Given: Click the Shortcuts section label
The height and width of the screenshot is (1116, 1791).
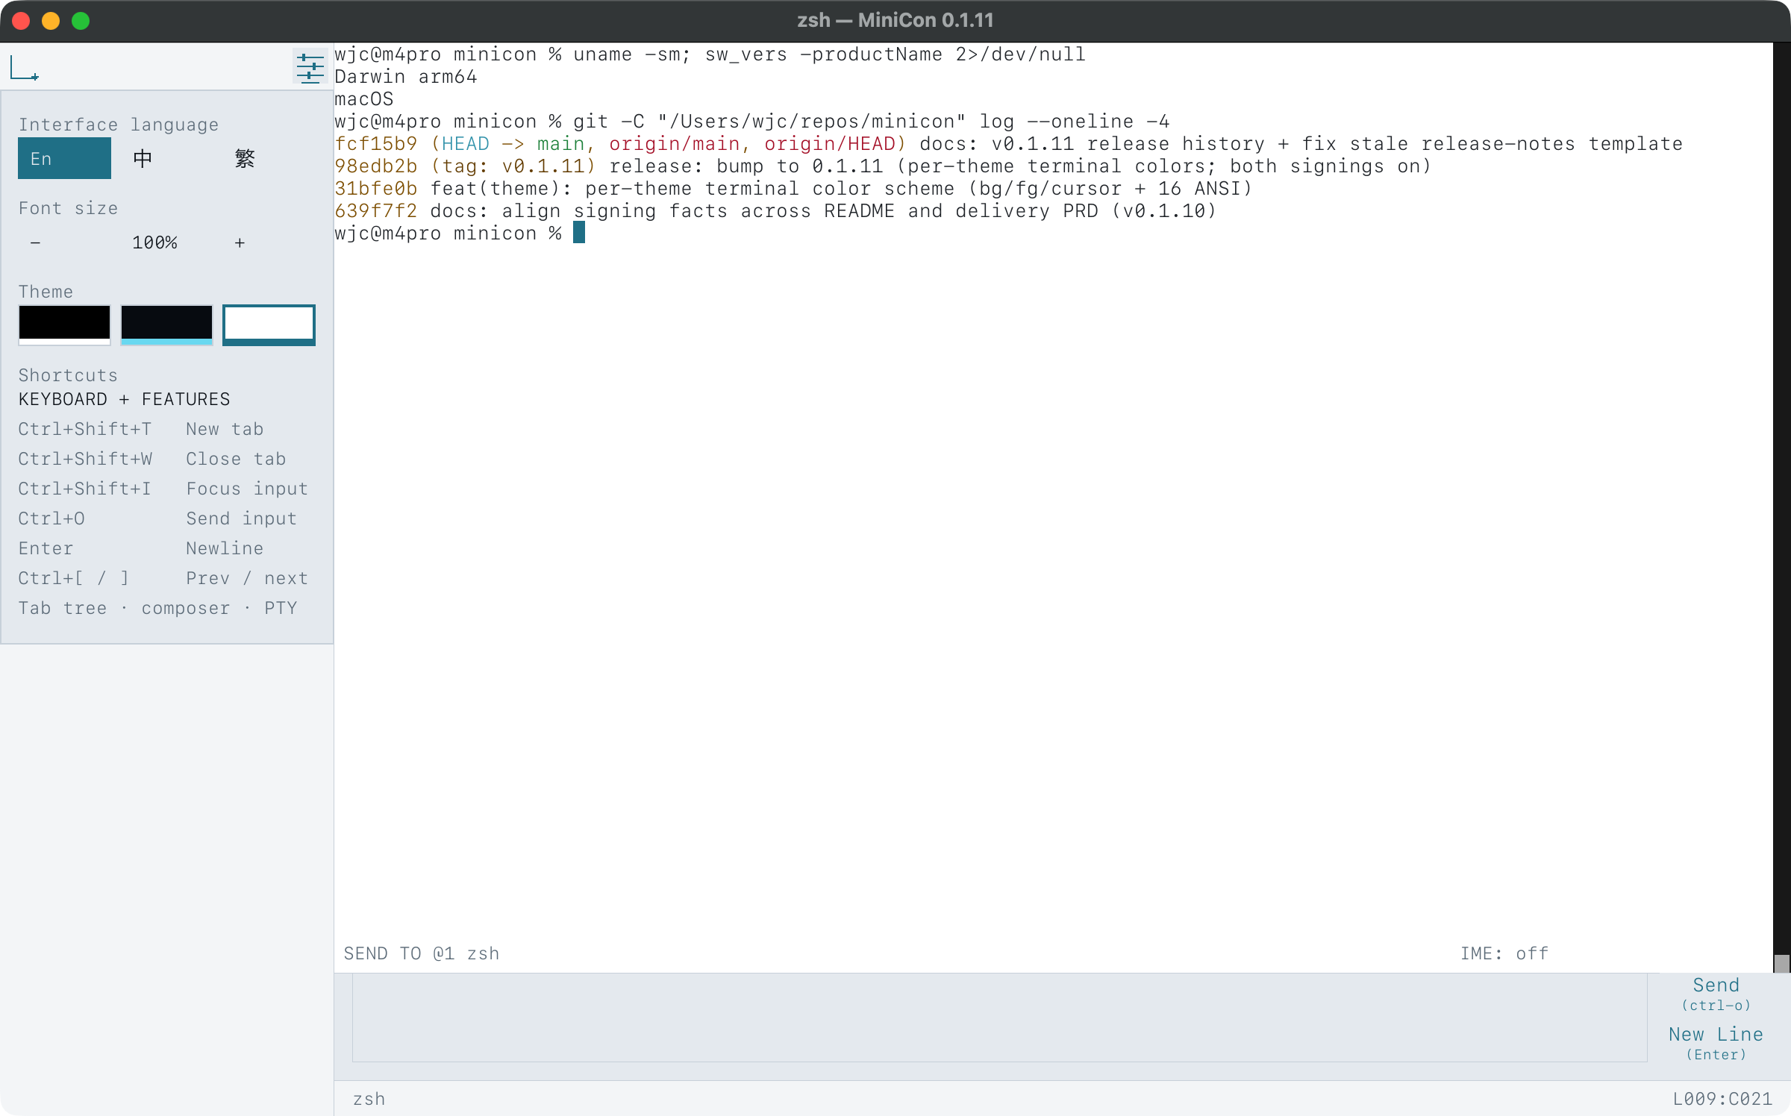Looking at the screenshot, I should (68, 375).
